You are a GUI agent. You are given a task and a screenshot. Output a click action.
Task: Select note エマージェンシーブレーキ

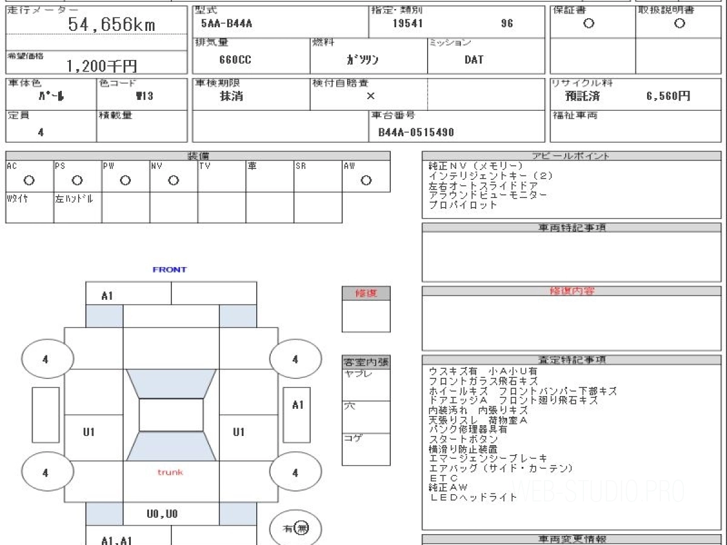point(488,458)
